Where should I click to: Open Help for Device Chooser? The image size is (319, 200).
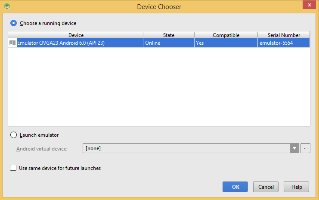[x=297, y=187]
